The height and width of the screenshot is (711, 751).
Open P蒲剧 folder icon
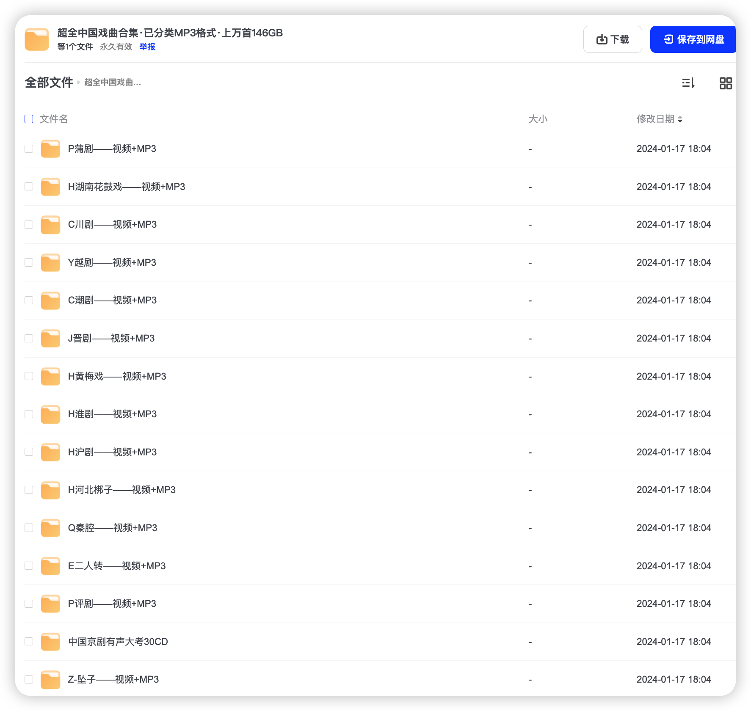point(50,149)
